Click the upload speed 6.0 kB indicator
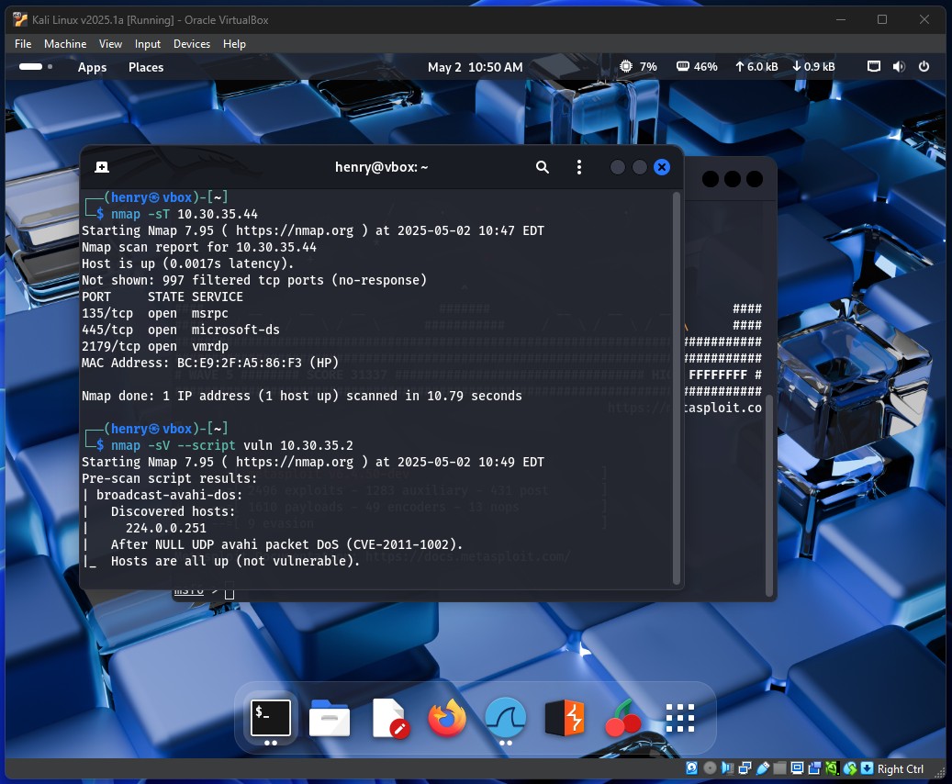 (756, 67)
